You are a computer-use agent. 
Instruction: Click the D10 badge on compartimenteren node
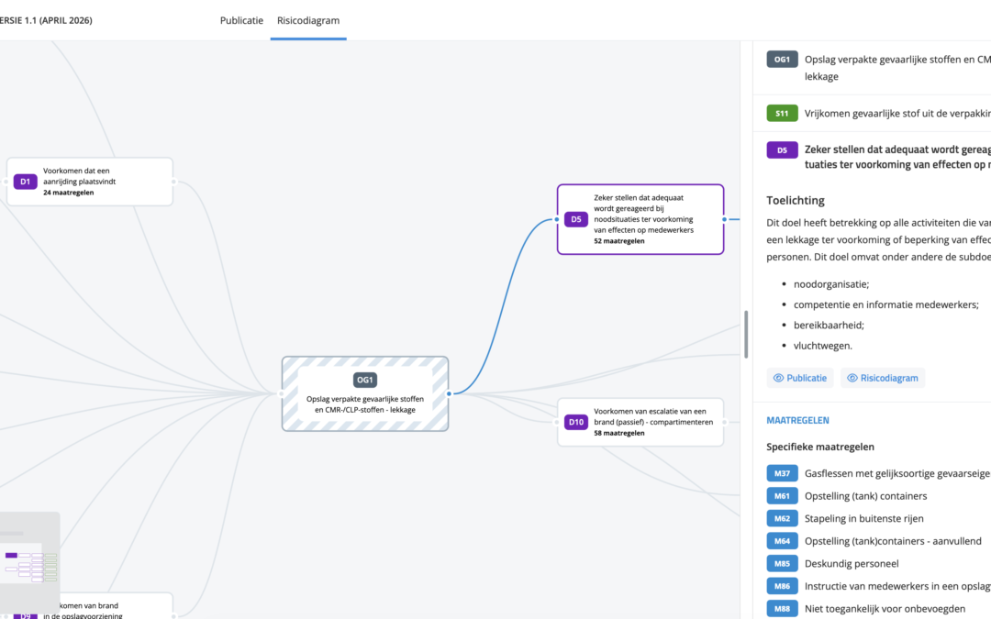pos(575,422)
